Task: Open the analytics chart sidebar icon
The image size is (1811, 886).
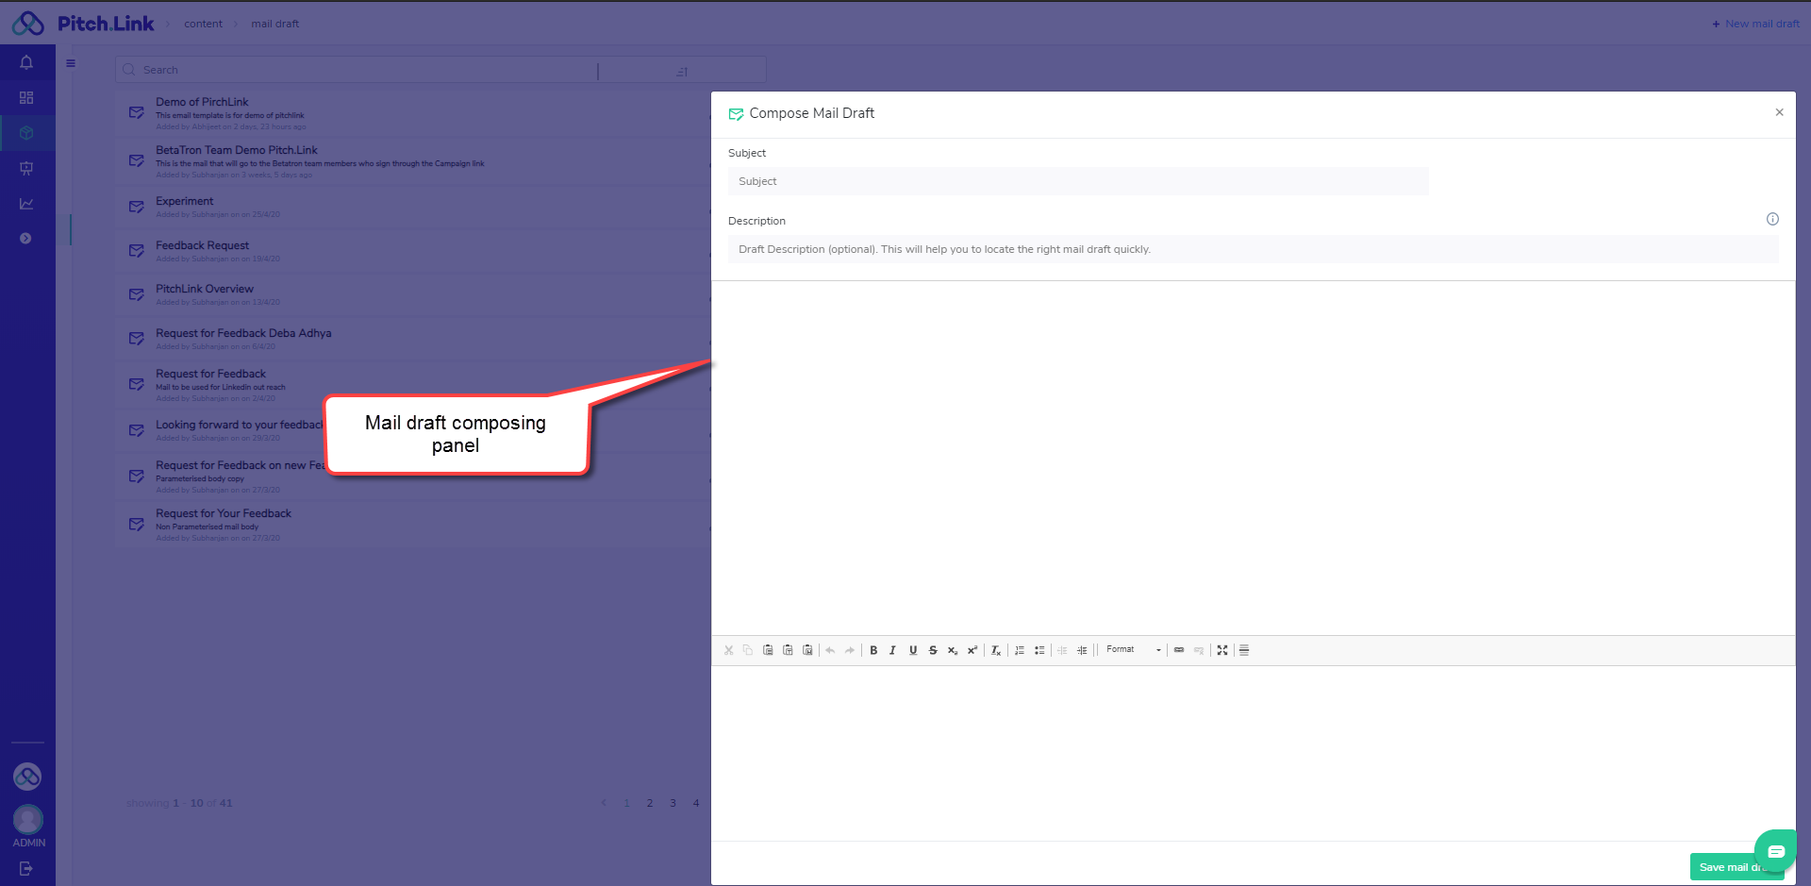Action: tap(26, 204)
